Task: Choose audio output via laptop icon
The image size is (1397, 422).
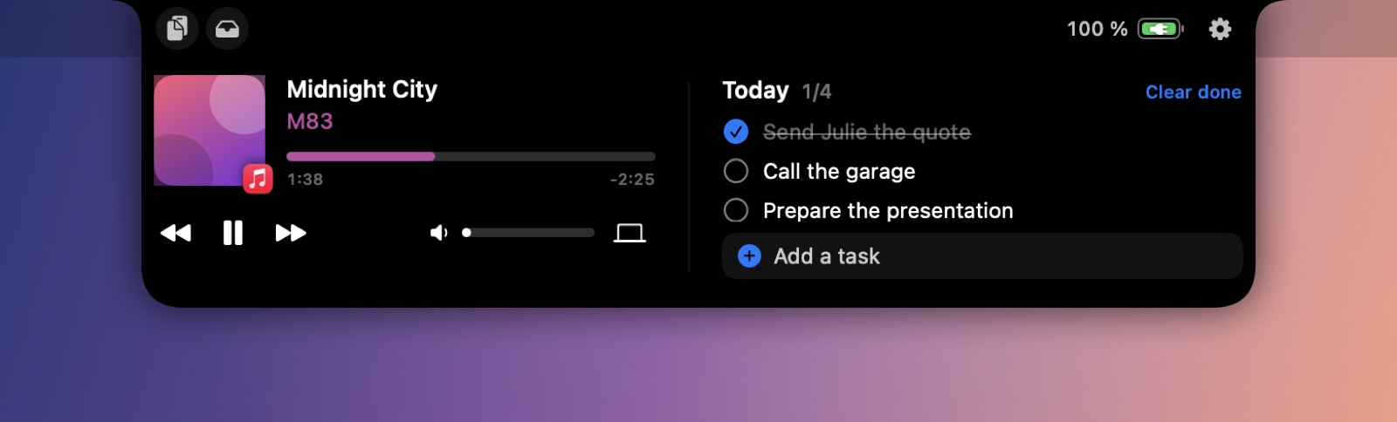Action: click(x=630, y=233)
